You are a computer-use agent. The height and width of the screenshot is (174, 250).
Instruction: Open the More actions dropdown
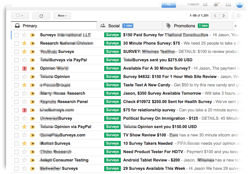click(63, 16)
